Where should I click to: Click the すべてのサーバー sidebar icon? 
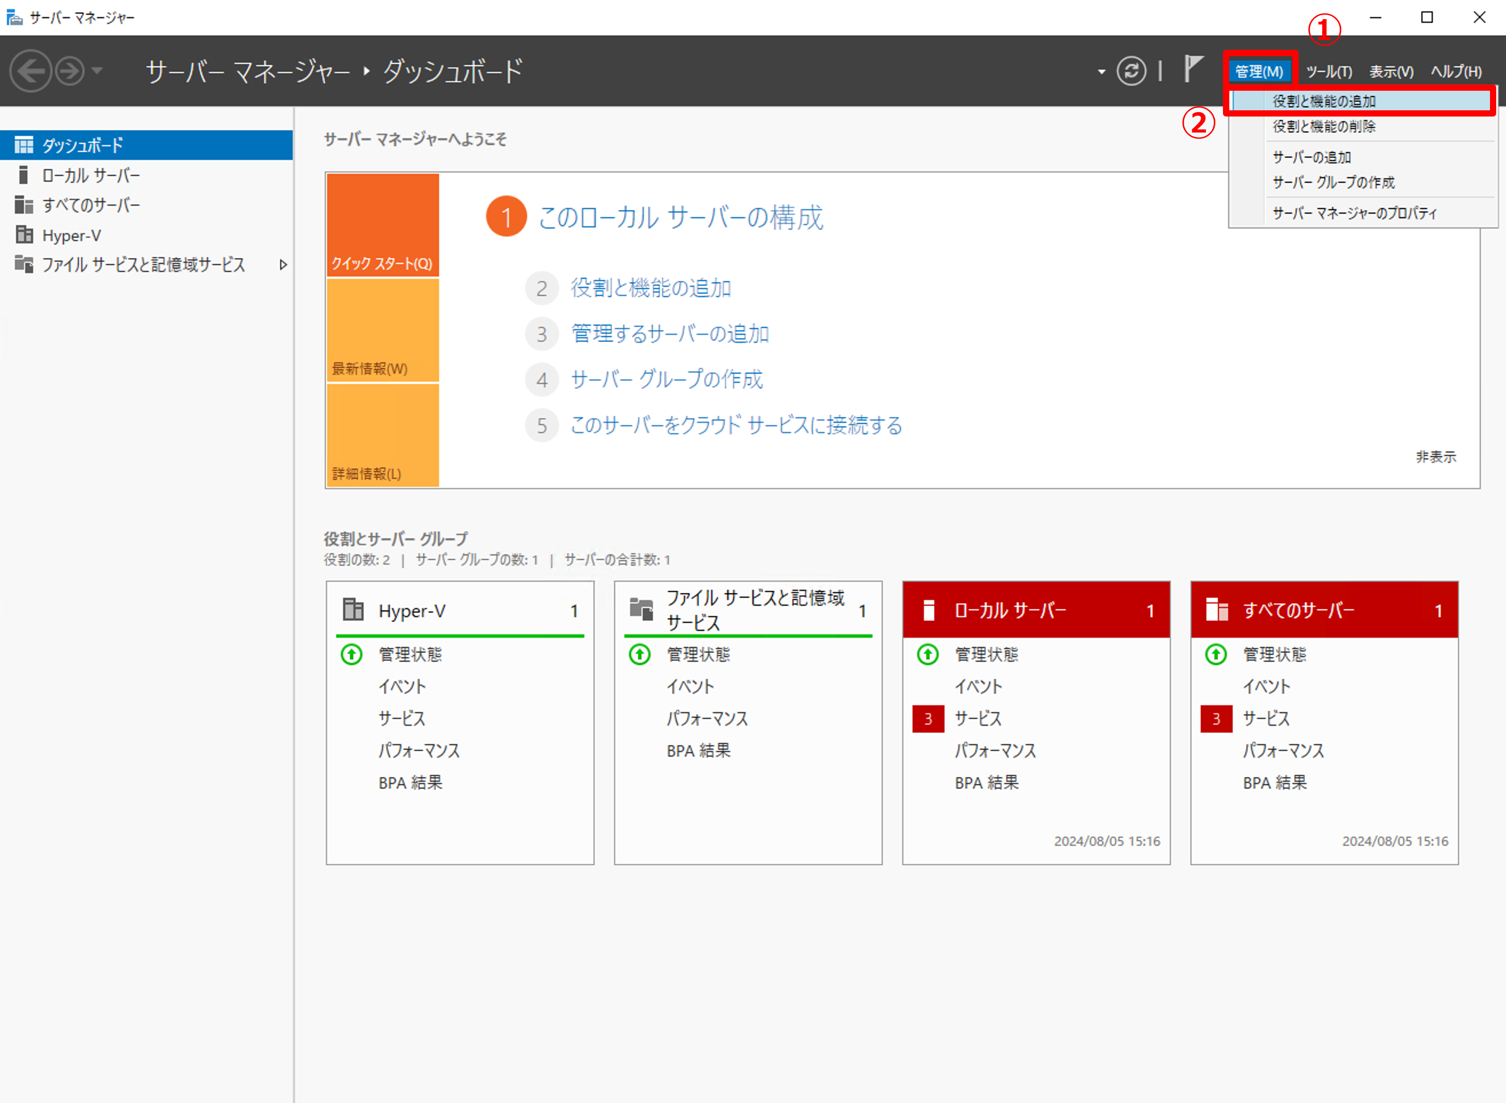tap(24, 204)
